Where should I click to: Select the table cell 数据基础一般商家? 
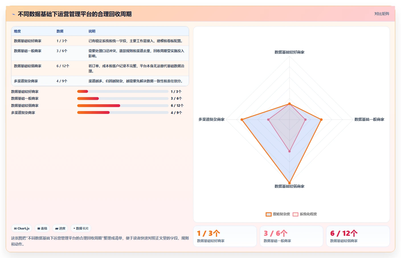[x=28, y=51]
